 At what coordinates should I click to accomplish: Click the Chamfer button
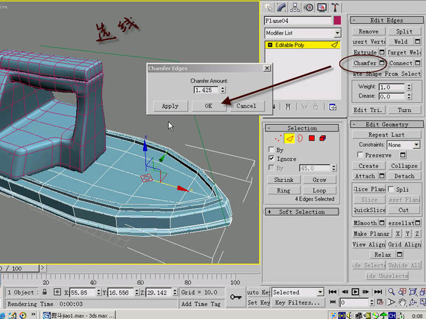pos(365,63)
